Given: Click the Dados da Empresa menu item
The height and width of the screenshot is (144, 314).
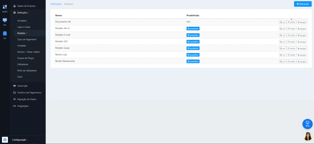Looking at the screenshot, I should click(26, 6).
